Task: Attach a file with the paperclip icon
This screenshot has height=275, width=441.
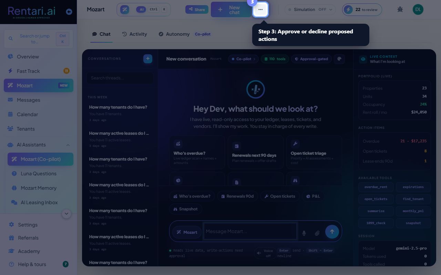Action: pos(317,233)
